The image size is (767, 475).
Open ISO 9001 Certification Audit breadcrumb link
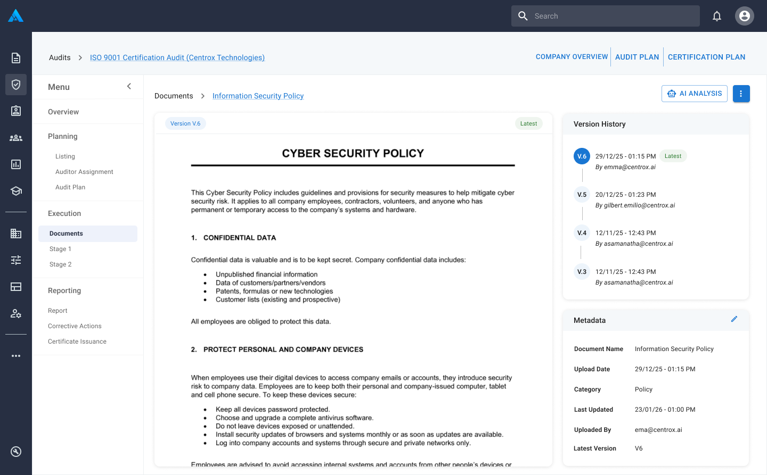[x=177, y=57]
